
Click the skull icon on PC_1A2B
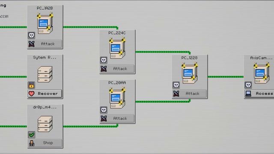(31, 36)
